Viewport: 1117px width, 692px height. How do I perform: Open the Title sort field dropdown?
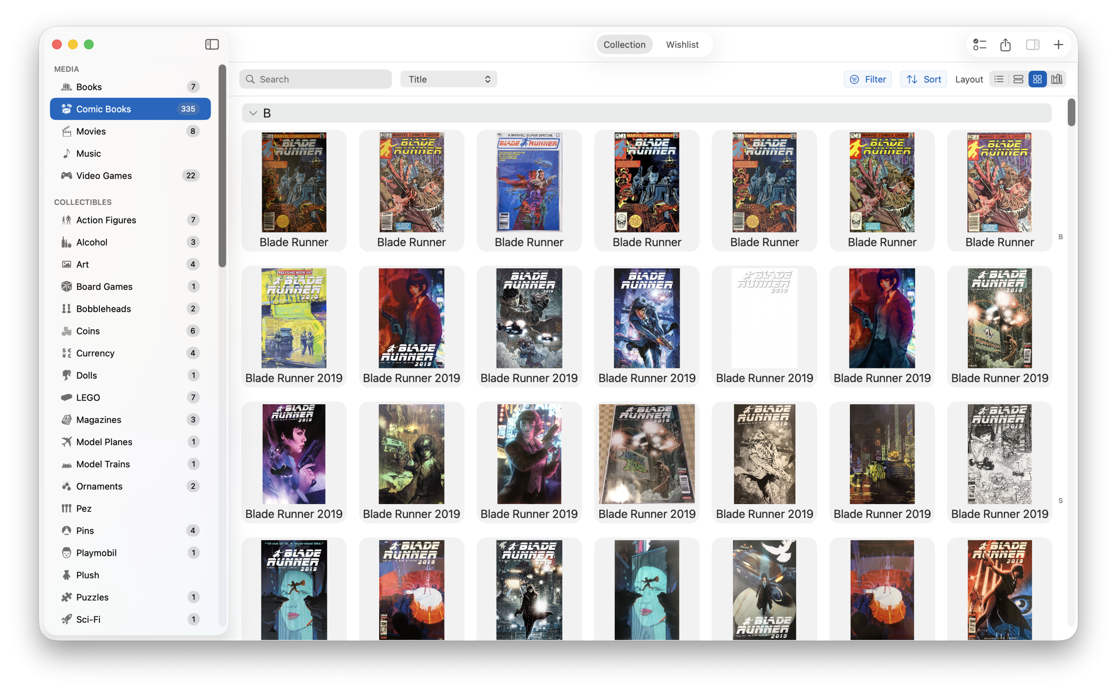pos(448,79)
